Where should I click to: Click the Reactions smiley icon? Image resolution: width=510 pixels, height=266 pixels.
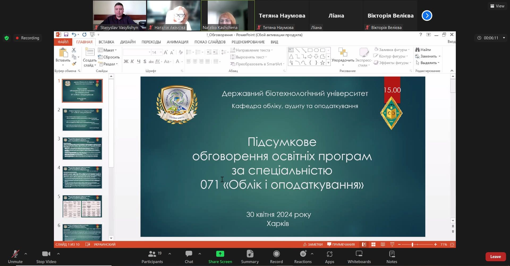(303, 254)
